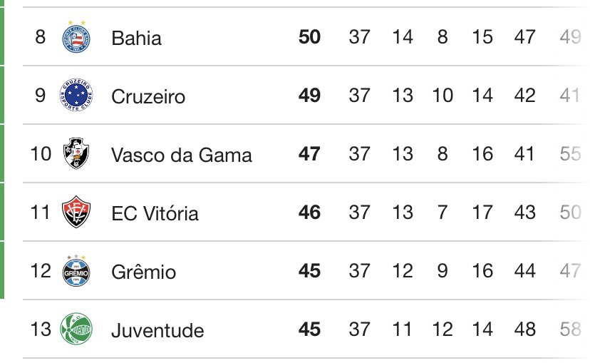Image resolution: width=590 pixels, height=363 pixels.
Task: Click EC Vitória's 46 points value
Action: pyautogui.click(x=309, y=213)
